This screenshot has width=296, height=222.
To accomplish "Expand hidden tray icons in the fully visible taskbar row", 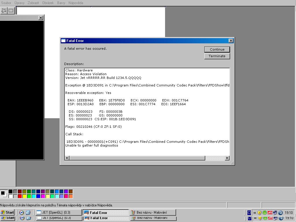I will pos(255,213).
